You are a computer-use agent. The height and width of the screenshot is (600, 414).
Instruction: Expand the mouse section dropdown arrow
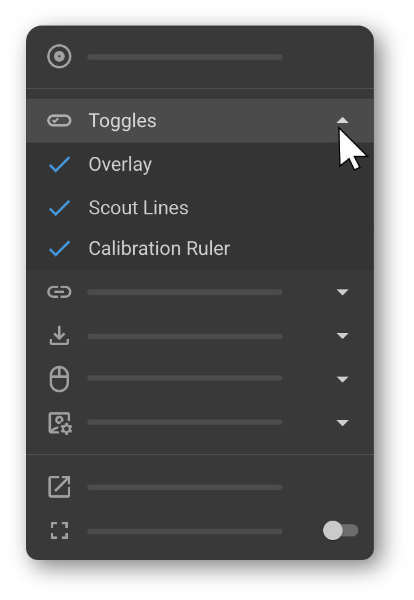click(343, 380)
